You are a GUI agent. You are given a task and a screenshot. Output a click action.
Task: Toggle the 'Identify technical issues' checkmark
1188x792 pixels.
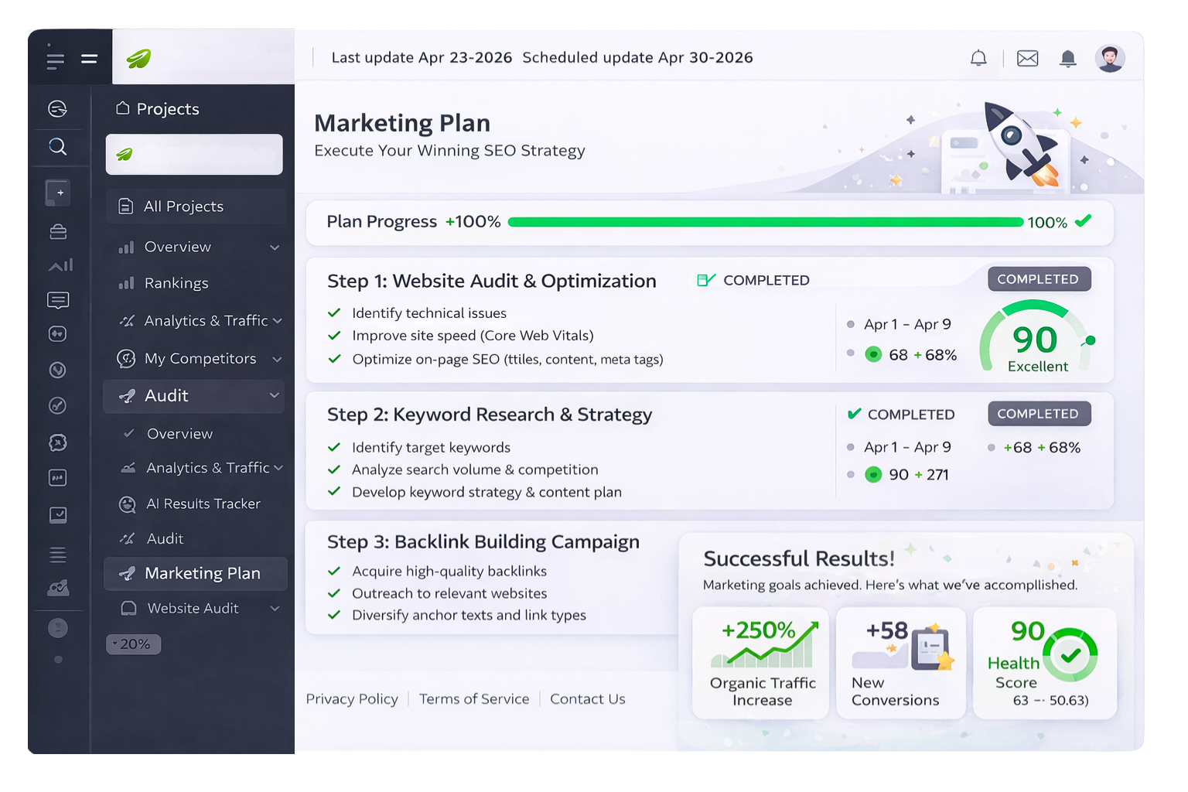(335, 312)
